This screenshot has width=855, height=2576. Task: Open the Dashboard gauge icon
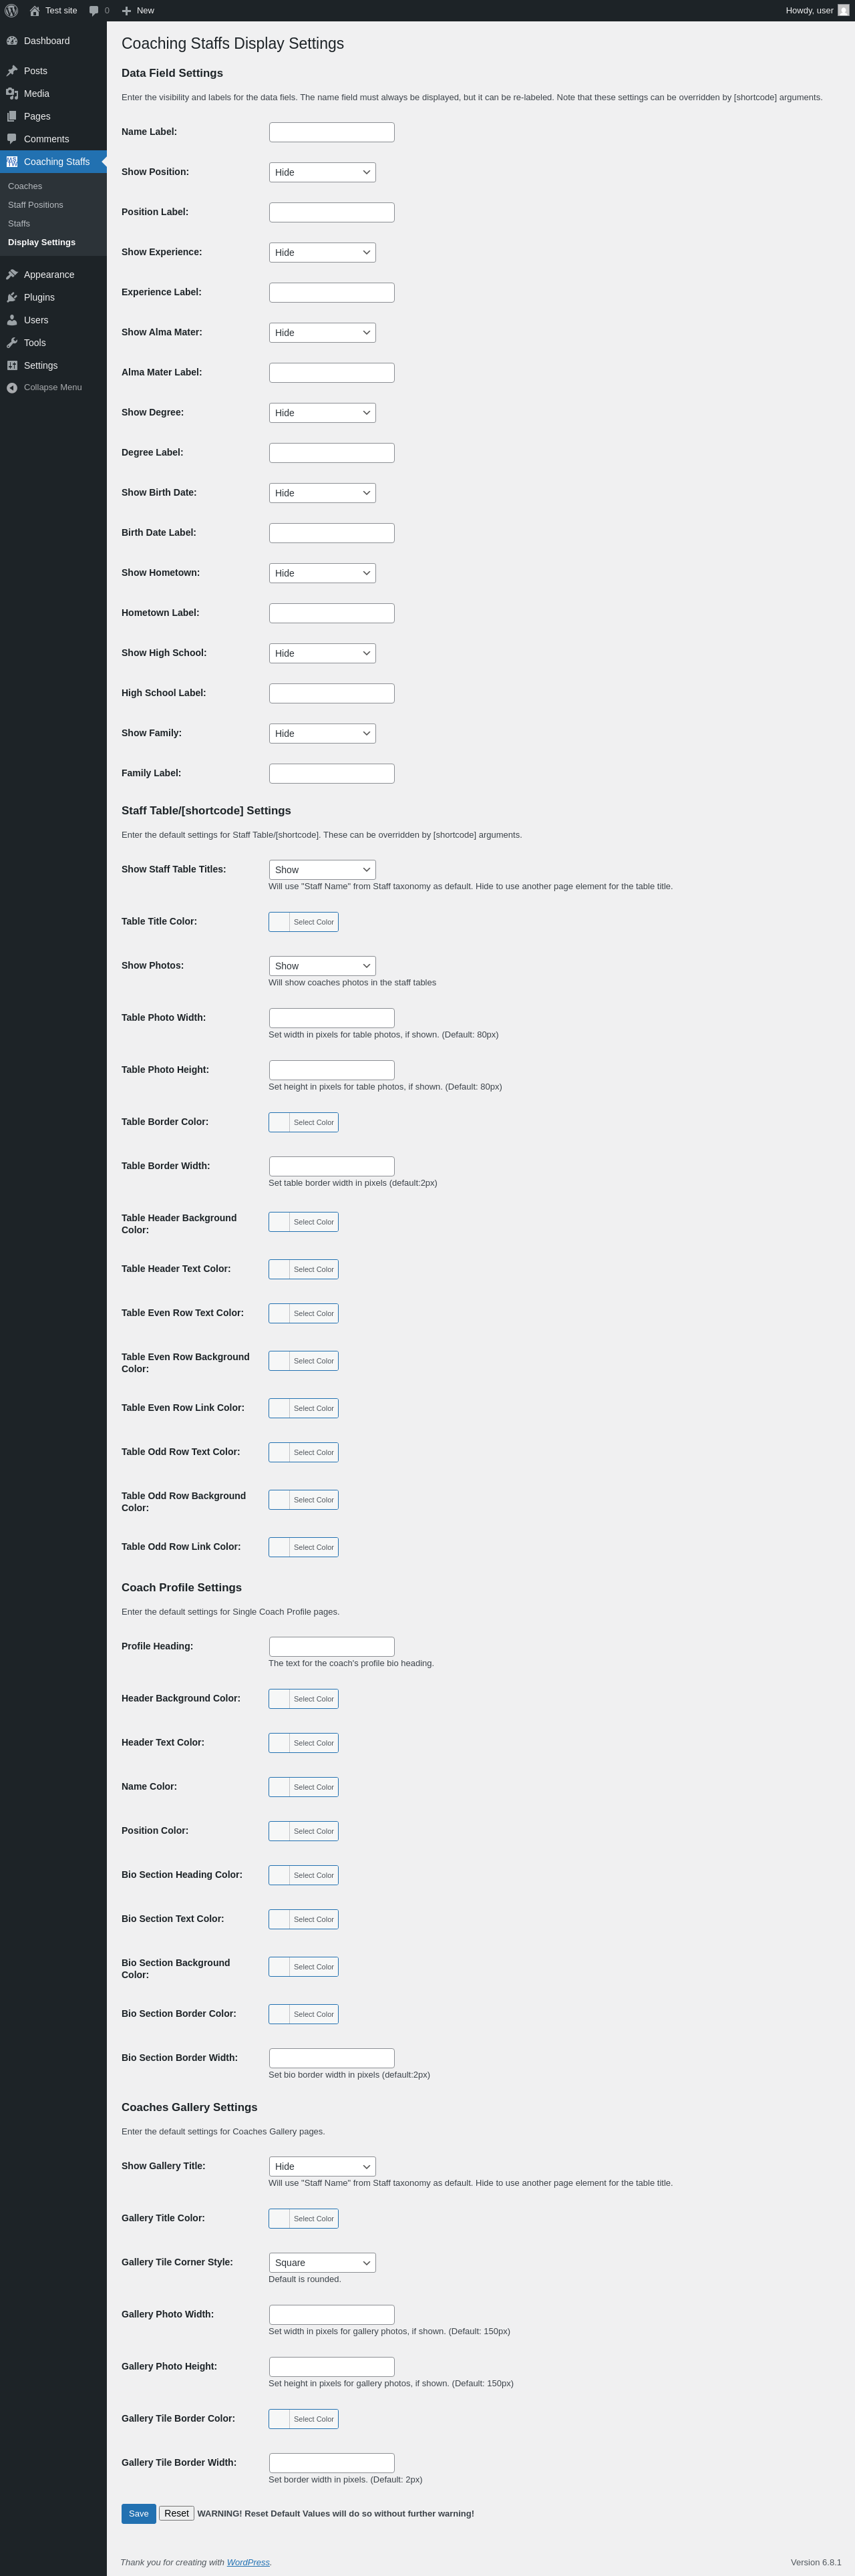coord(12,41)
